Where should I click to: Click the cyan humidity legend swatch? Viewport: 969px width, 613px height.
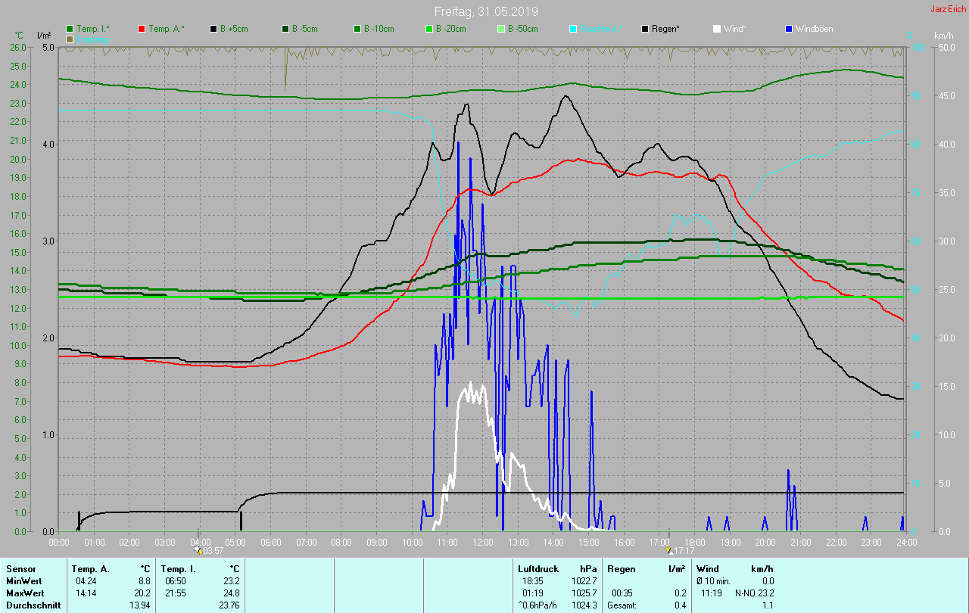(573, 29)
